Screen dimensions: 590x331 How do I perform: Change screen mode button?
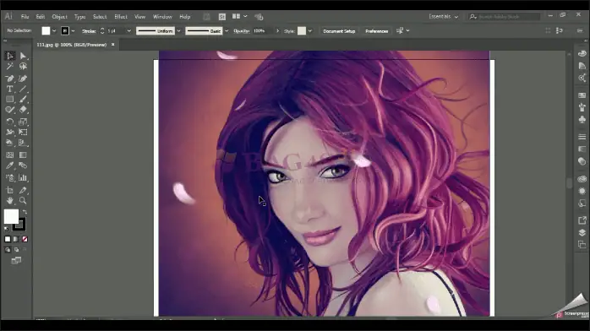click(16, 261)
